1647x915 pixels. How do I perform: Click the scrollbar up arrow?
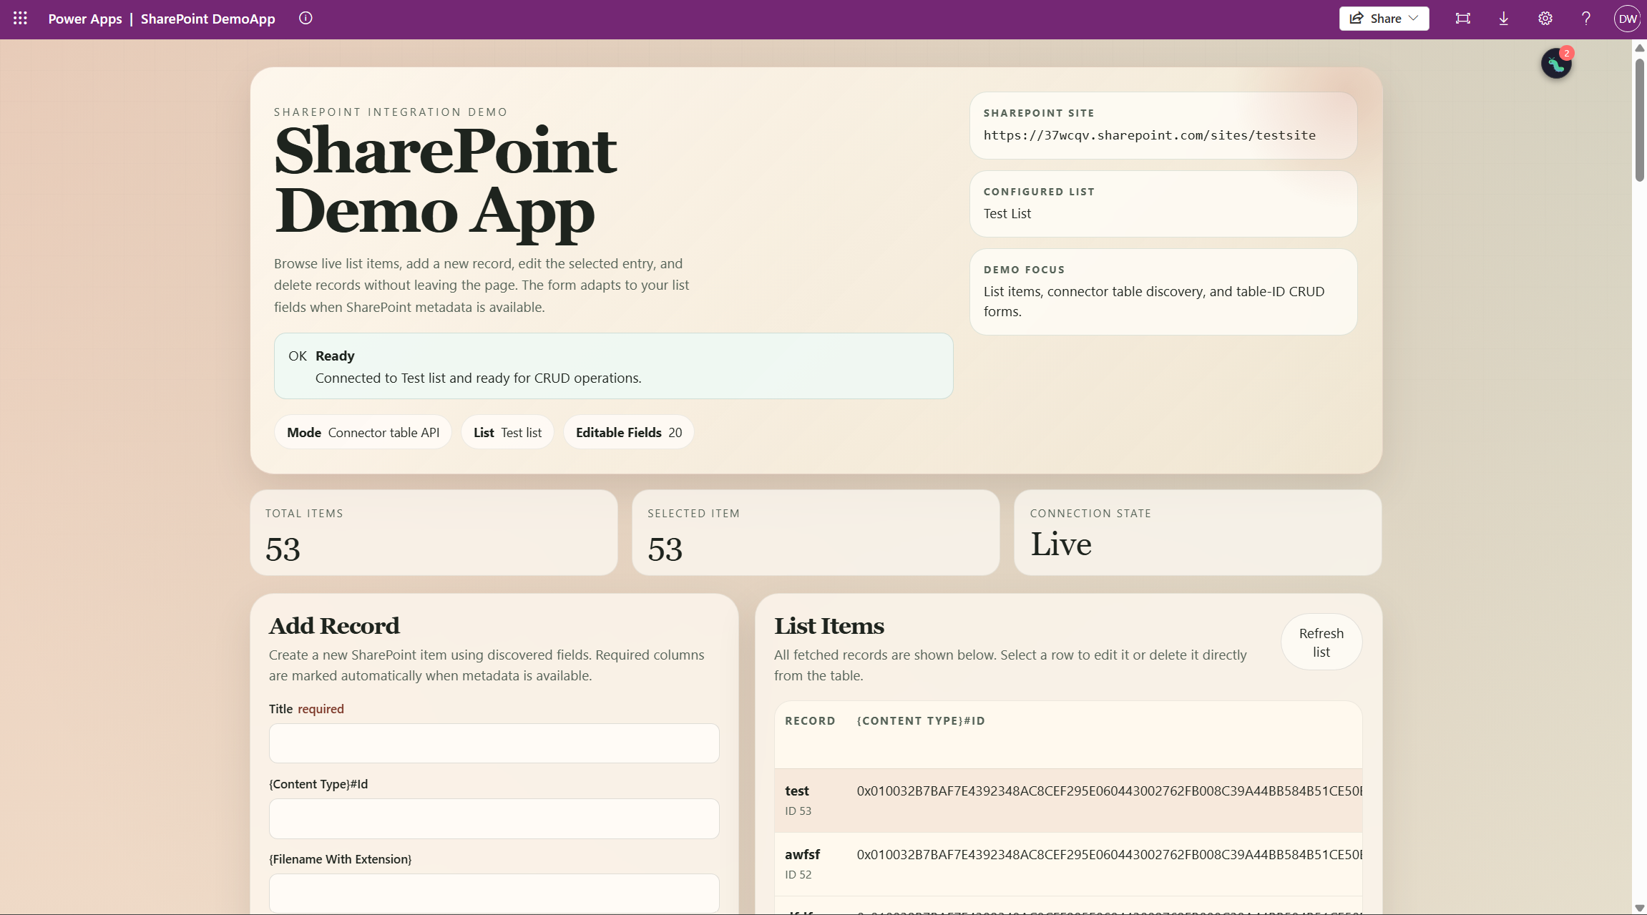1638,48
